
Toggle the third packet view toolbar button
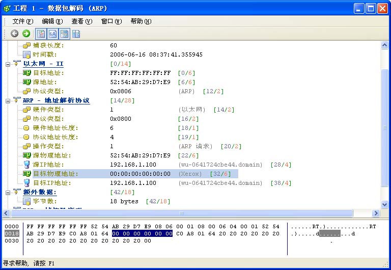64,34
